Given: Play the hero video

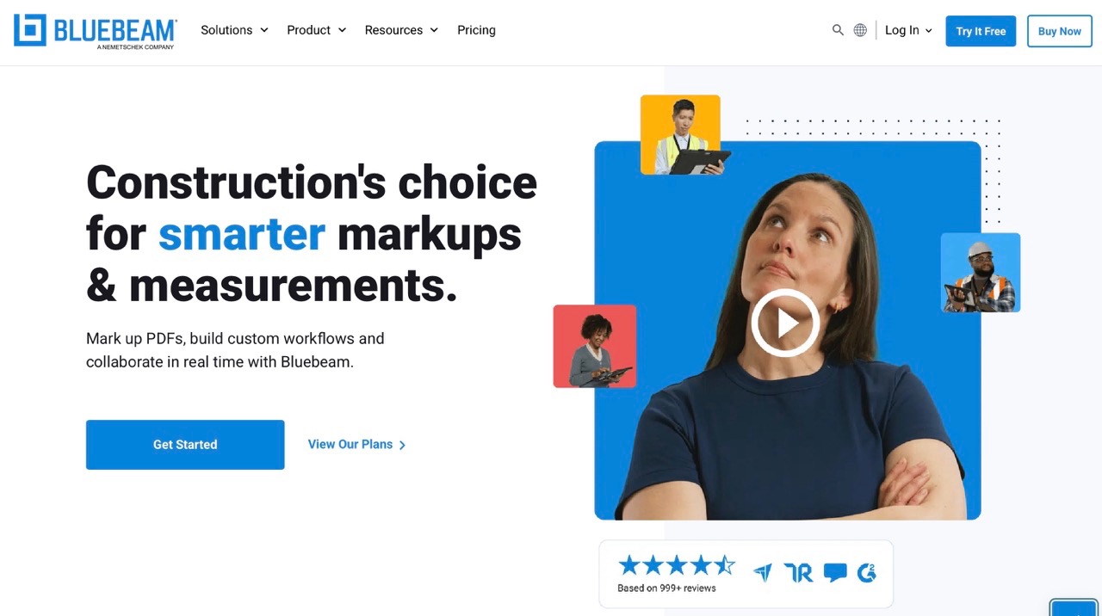Looking at the screenshot, I should coord(785,323).
